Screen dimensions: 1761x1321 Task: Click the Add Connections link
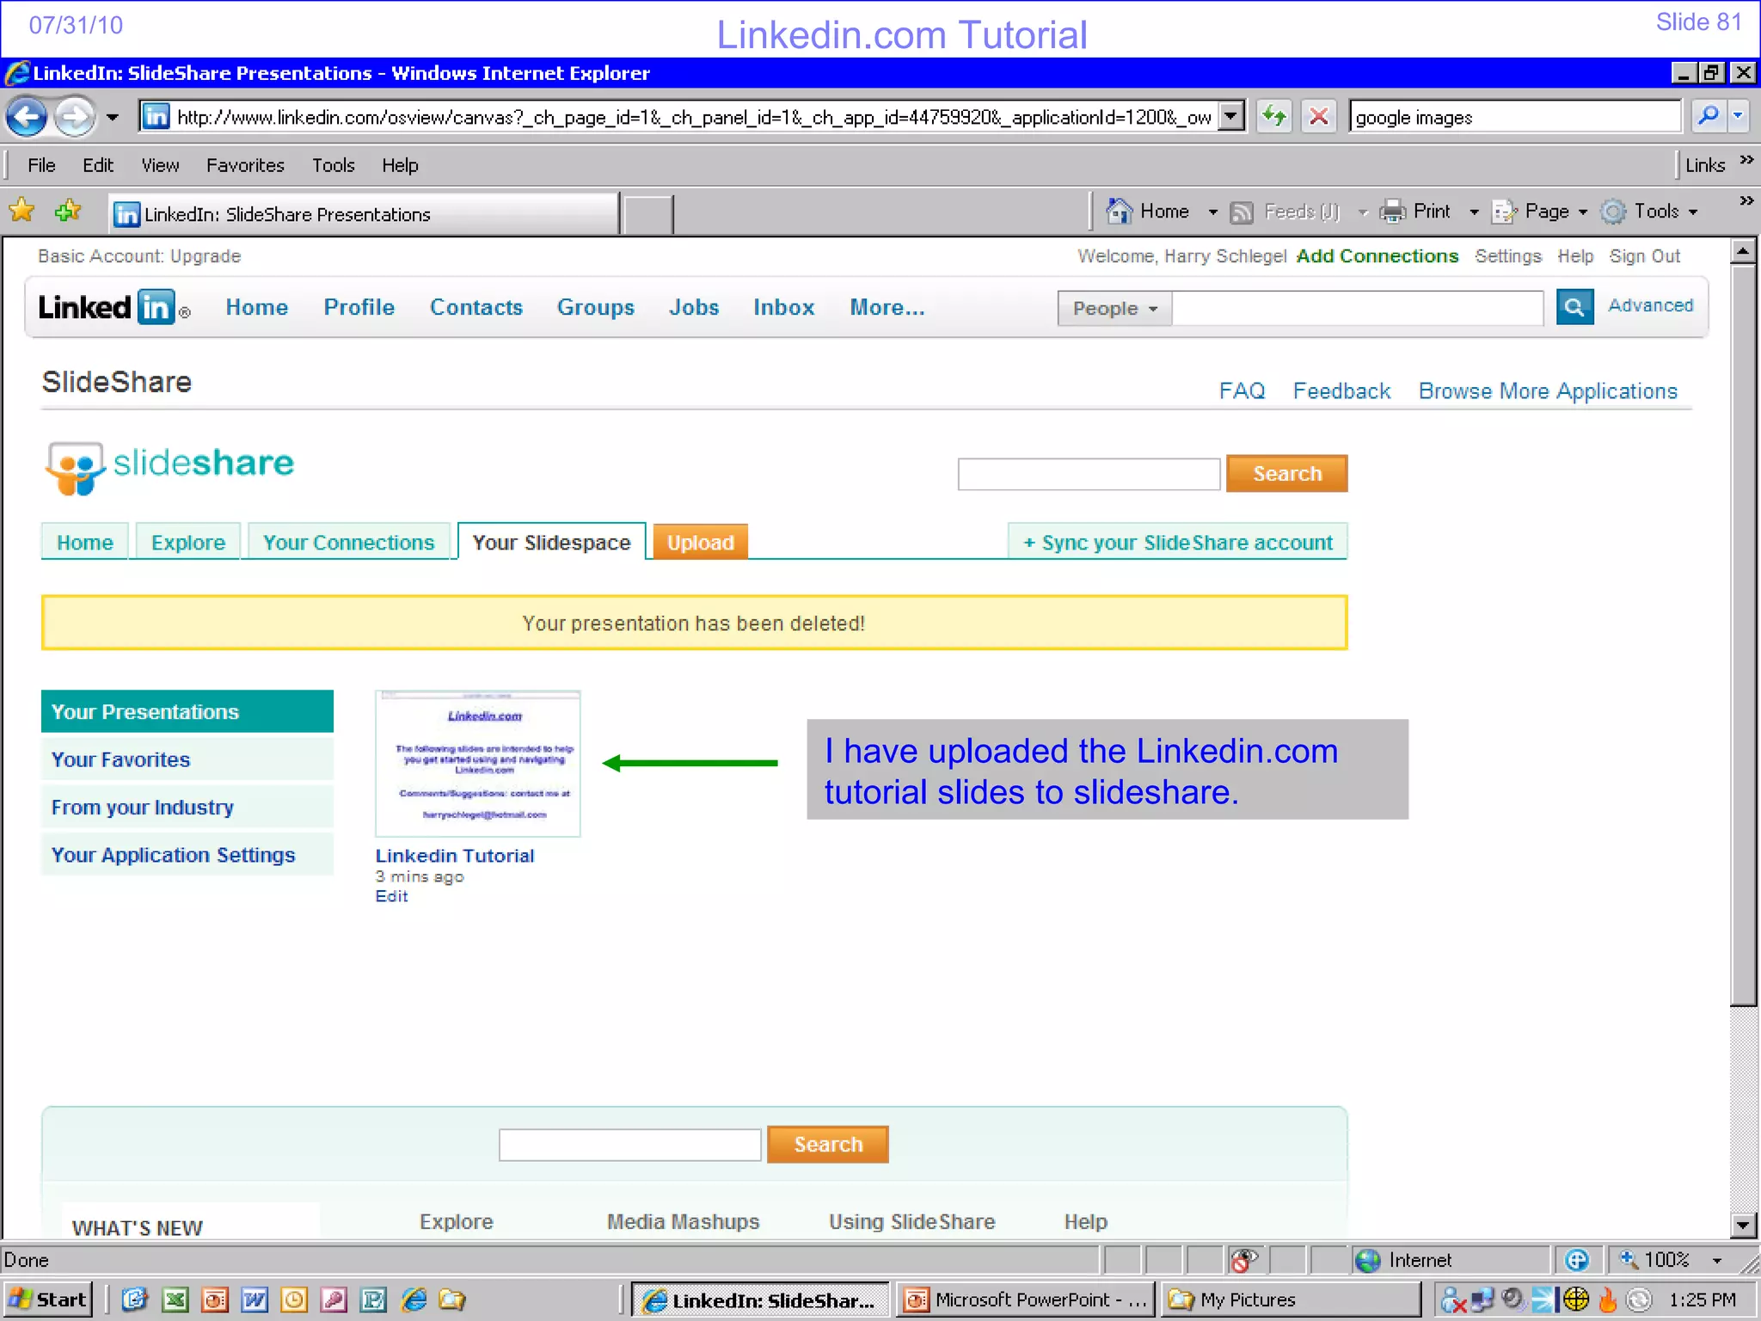tap(1378, 256)
